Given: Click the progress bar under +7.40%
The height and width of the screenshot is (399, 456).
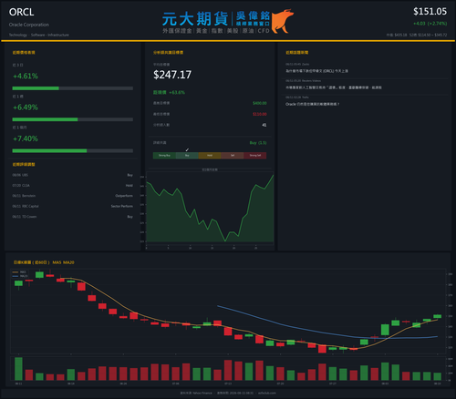Looking at the screenshot, I should (73, 151).
